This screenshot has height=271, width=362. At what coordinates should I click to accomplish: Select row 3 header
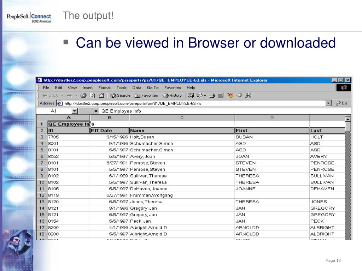[x=42, y=137]
